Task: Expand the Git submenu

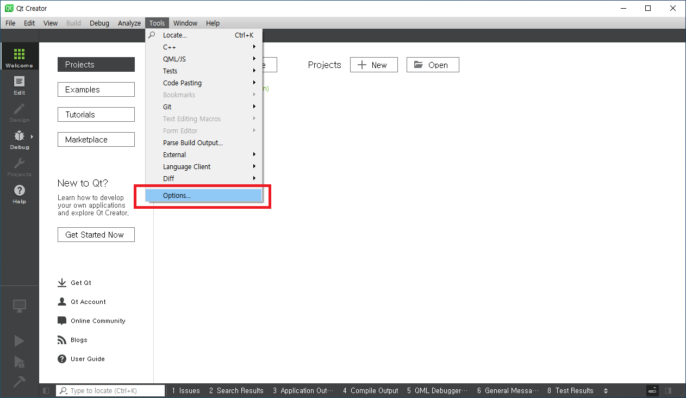Action: [x=204, y=107]
